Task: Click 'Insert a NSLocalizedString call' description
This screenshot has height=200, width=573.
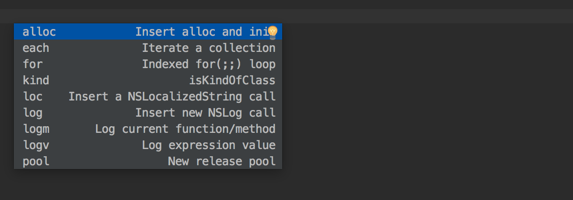Action: click(172, 97)
